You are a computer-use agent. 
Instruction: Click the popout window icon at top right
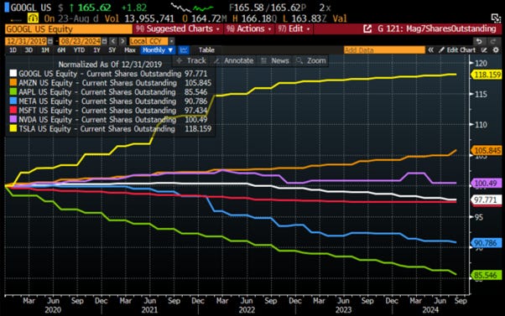[x=496, y=18]
